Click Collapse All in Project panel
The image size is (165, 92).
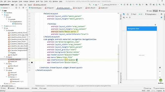pyautogui.click(x=19, y=8)
